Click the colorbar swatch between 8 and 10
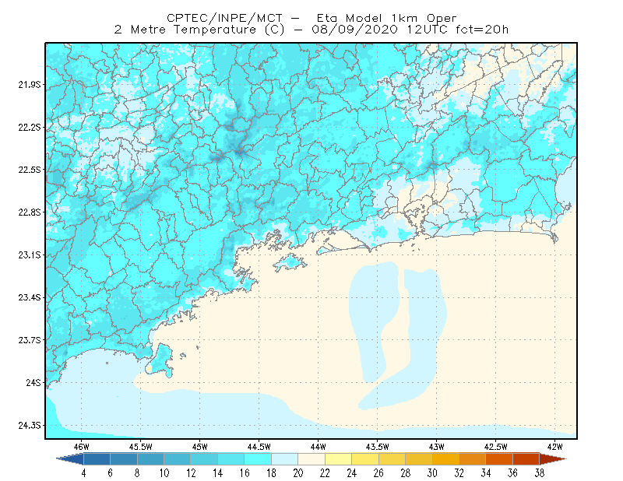 [x=150, y=458]
